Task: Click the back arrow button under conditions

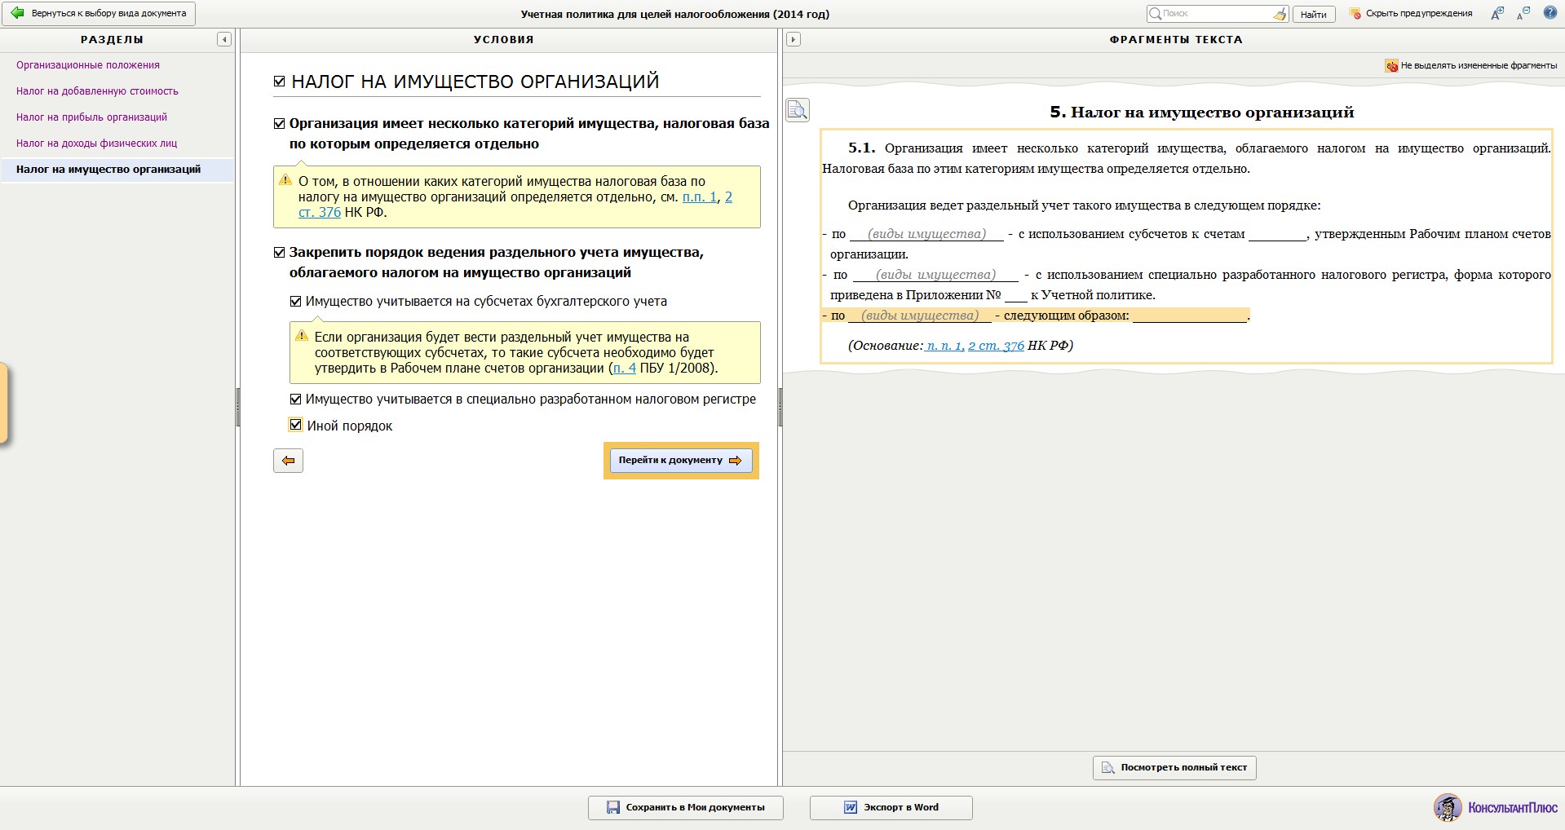Action: [x=288, y=461]
